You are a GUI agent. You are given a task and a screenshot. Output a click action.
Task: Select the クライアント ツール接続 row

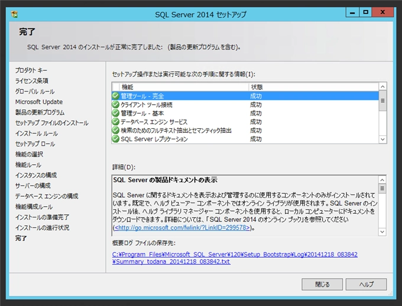[245, 105]
